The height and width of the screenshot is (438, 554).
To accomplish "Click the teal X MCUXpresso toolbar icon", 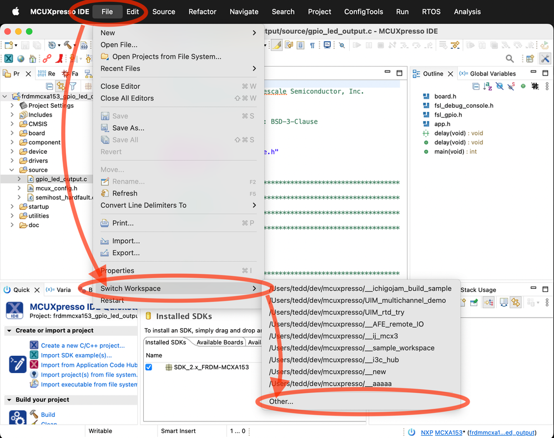I will pos(9,58).
